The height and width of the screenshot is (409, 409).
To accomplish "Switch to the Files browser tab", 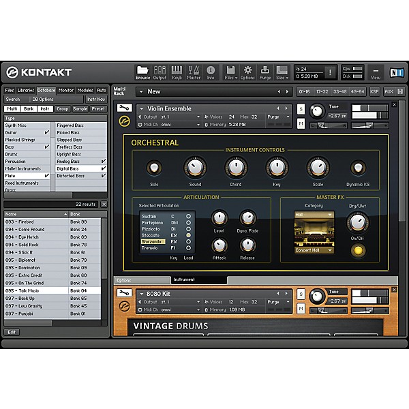I will point(9,90).
